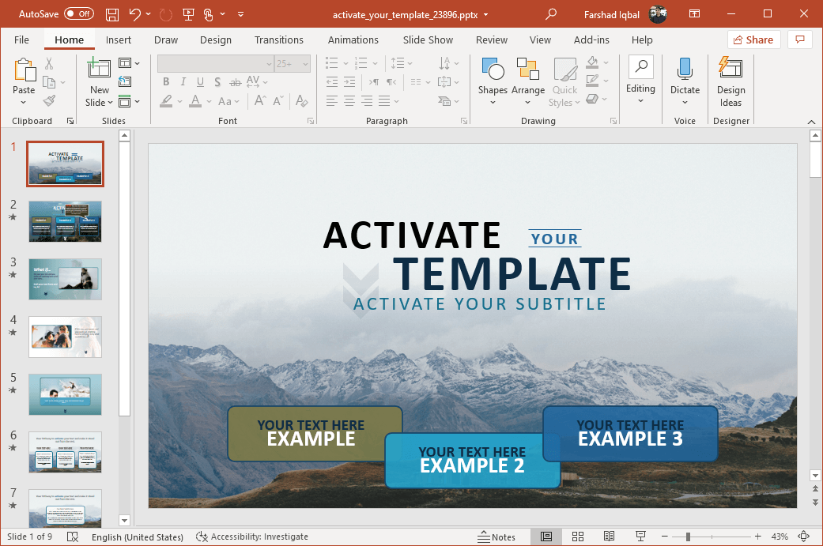823x546 pixels.
Task: Click Accessibility: Investigate in status bar
Action: 252,537
